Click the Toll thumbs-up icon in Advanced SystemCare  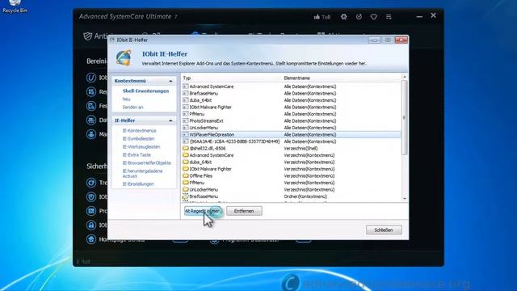point(317,16)
